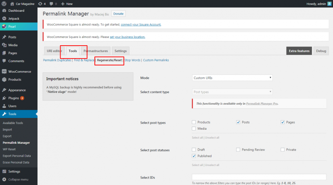Viewport: 333px width, 185px height.
Task: Follow the set your business location link
Action: coord(128,37)
